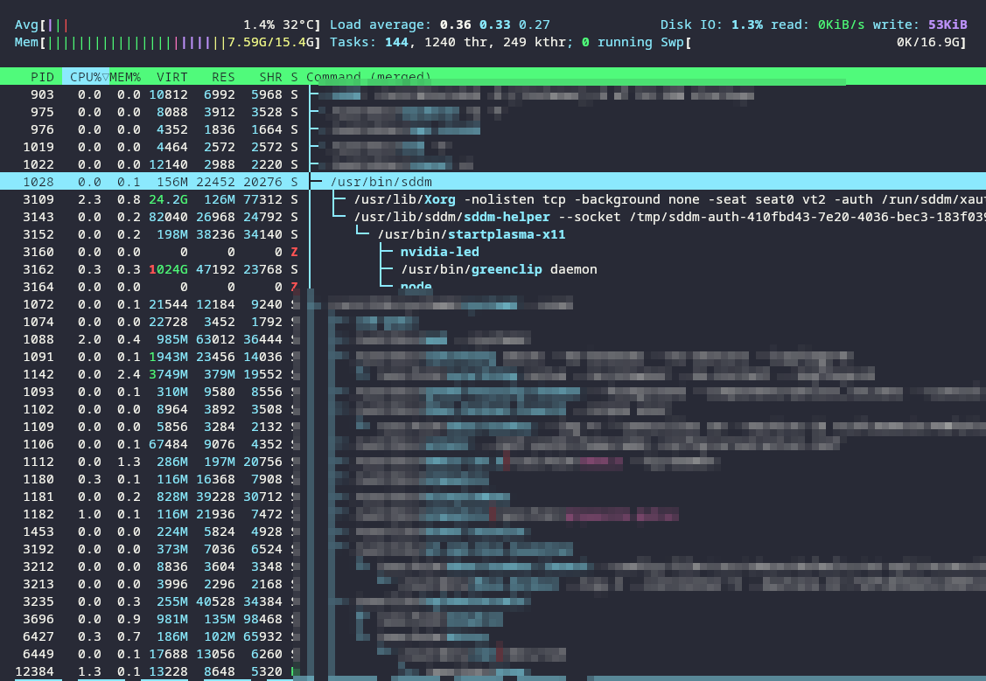Click PID 1102 row

pos(493,410)
